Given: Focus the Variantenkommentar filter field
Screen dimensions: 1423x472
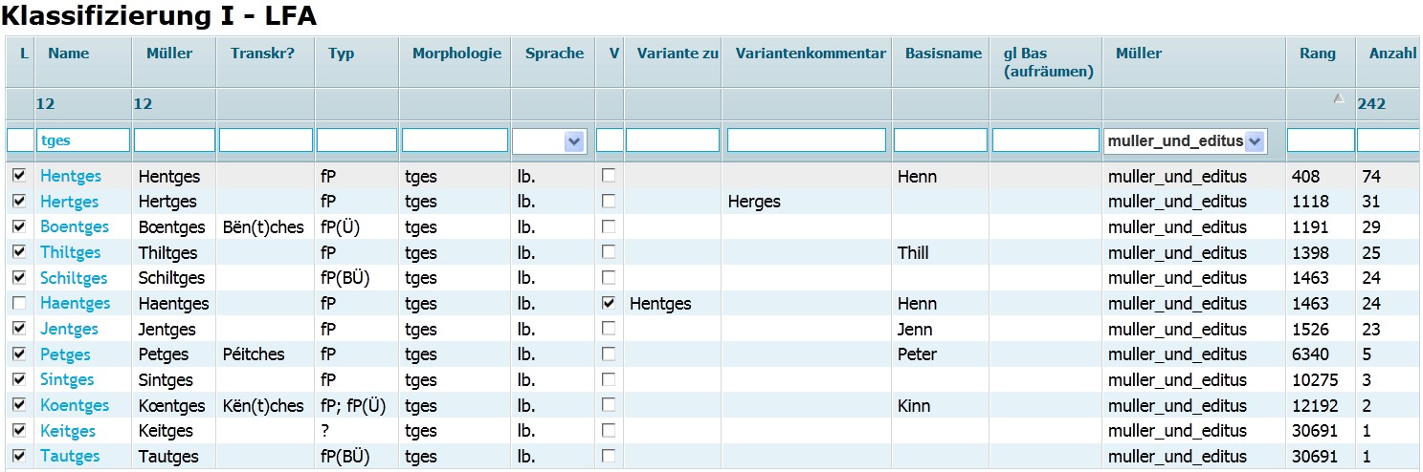Looking at the screenshot, I should (x=806, y=140).
